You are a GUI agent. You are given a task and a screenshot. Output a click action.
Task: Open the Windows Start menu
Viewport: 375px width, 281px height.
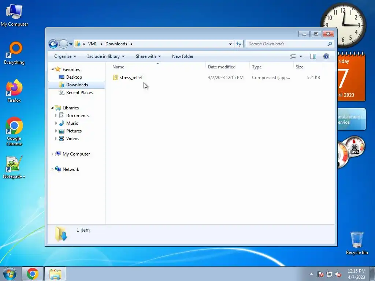[x=10, y=274]
